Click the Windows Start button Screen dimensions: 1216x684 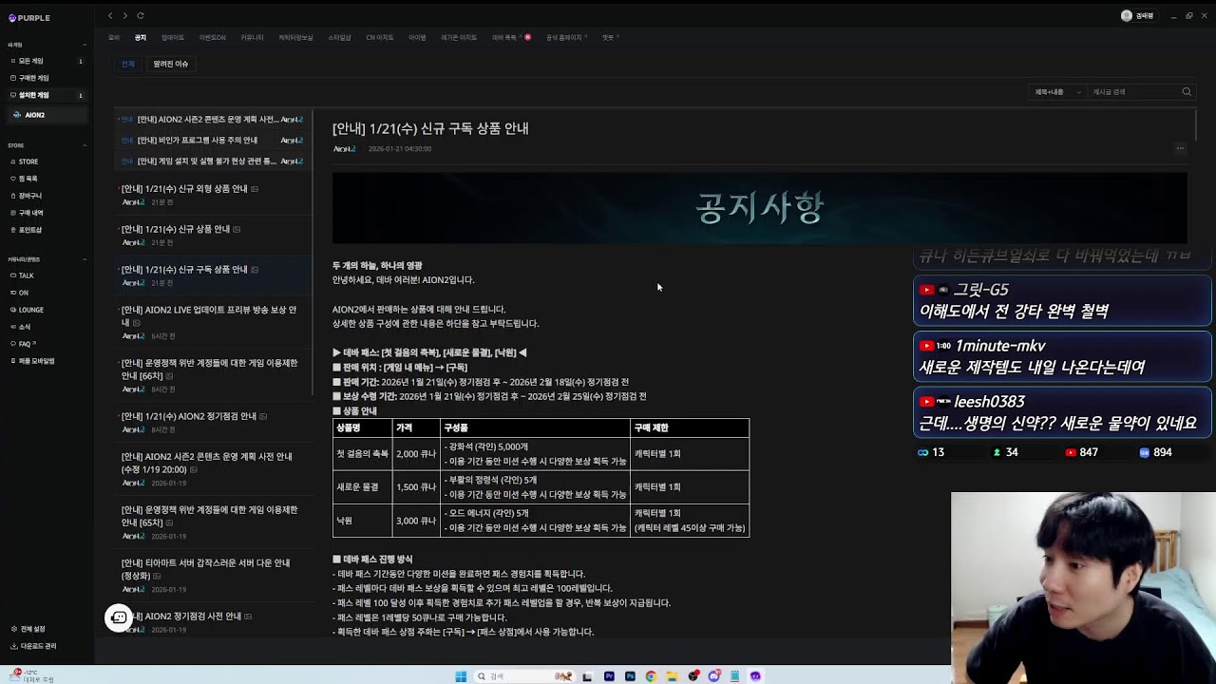[x=461, y=676]
